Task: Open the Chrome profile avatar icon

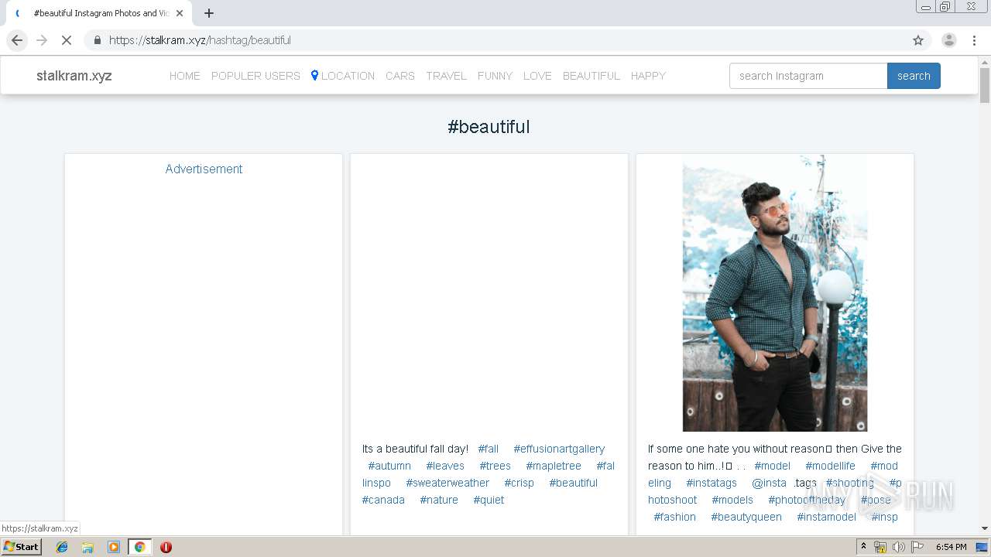Action: point(949,40)
